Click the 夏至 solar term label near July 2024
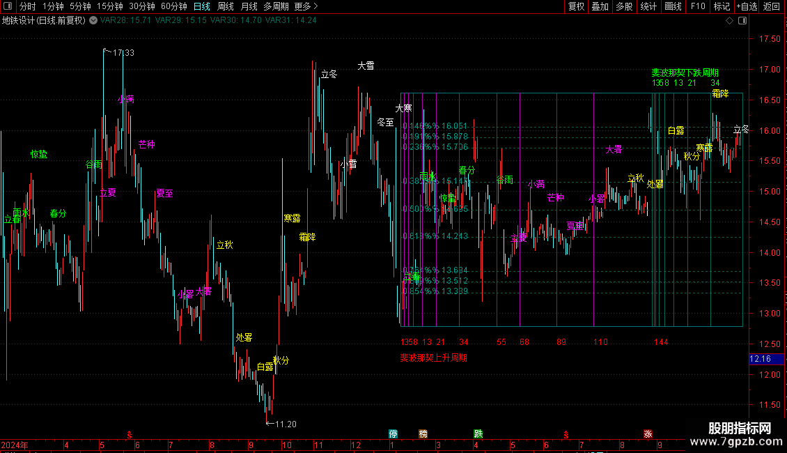 (x=164, y=193)
